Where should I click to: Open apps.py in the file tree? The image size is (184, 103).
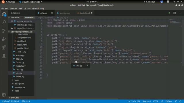[19, 59]
